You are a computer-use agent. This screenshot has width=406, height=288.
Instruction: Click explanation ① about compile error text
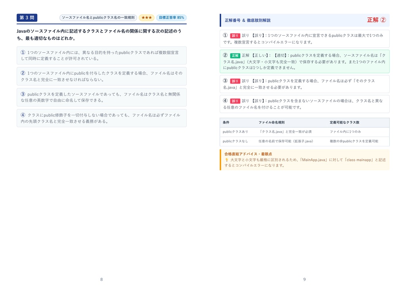(x=304, y=39)
